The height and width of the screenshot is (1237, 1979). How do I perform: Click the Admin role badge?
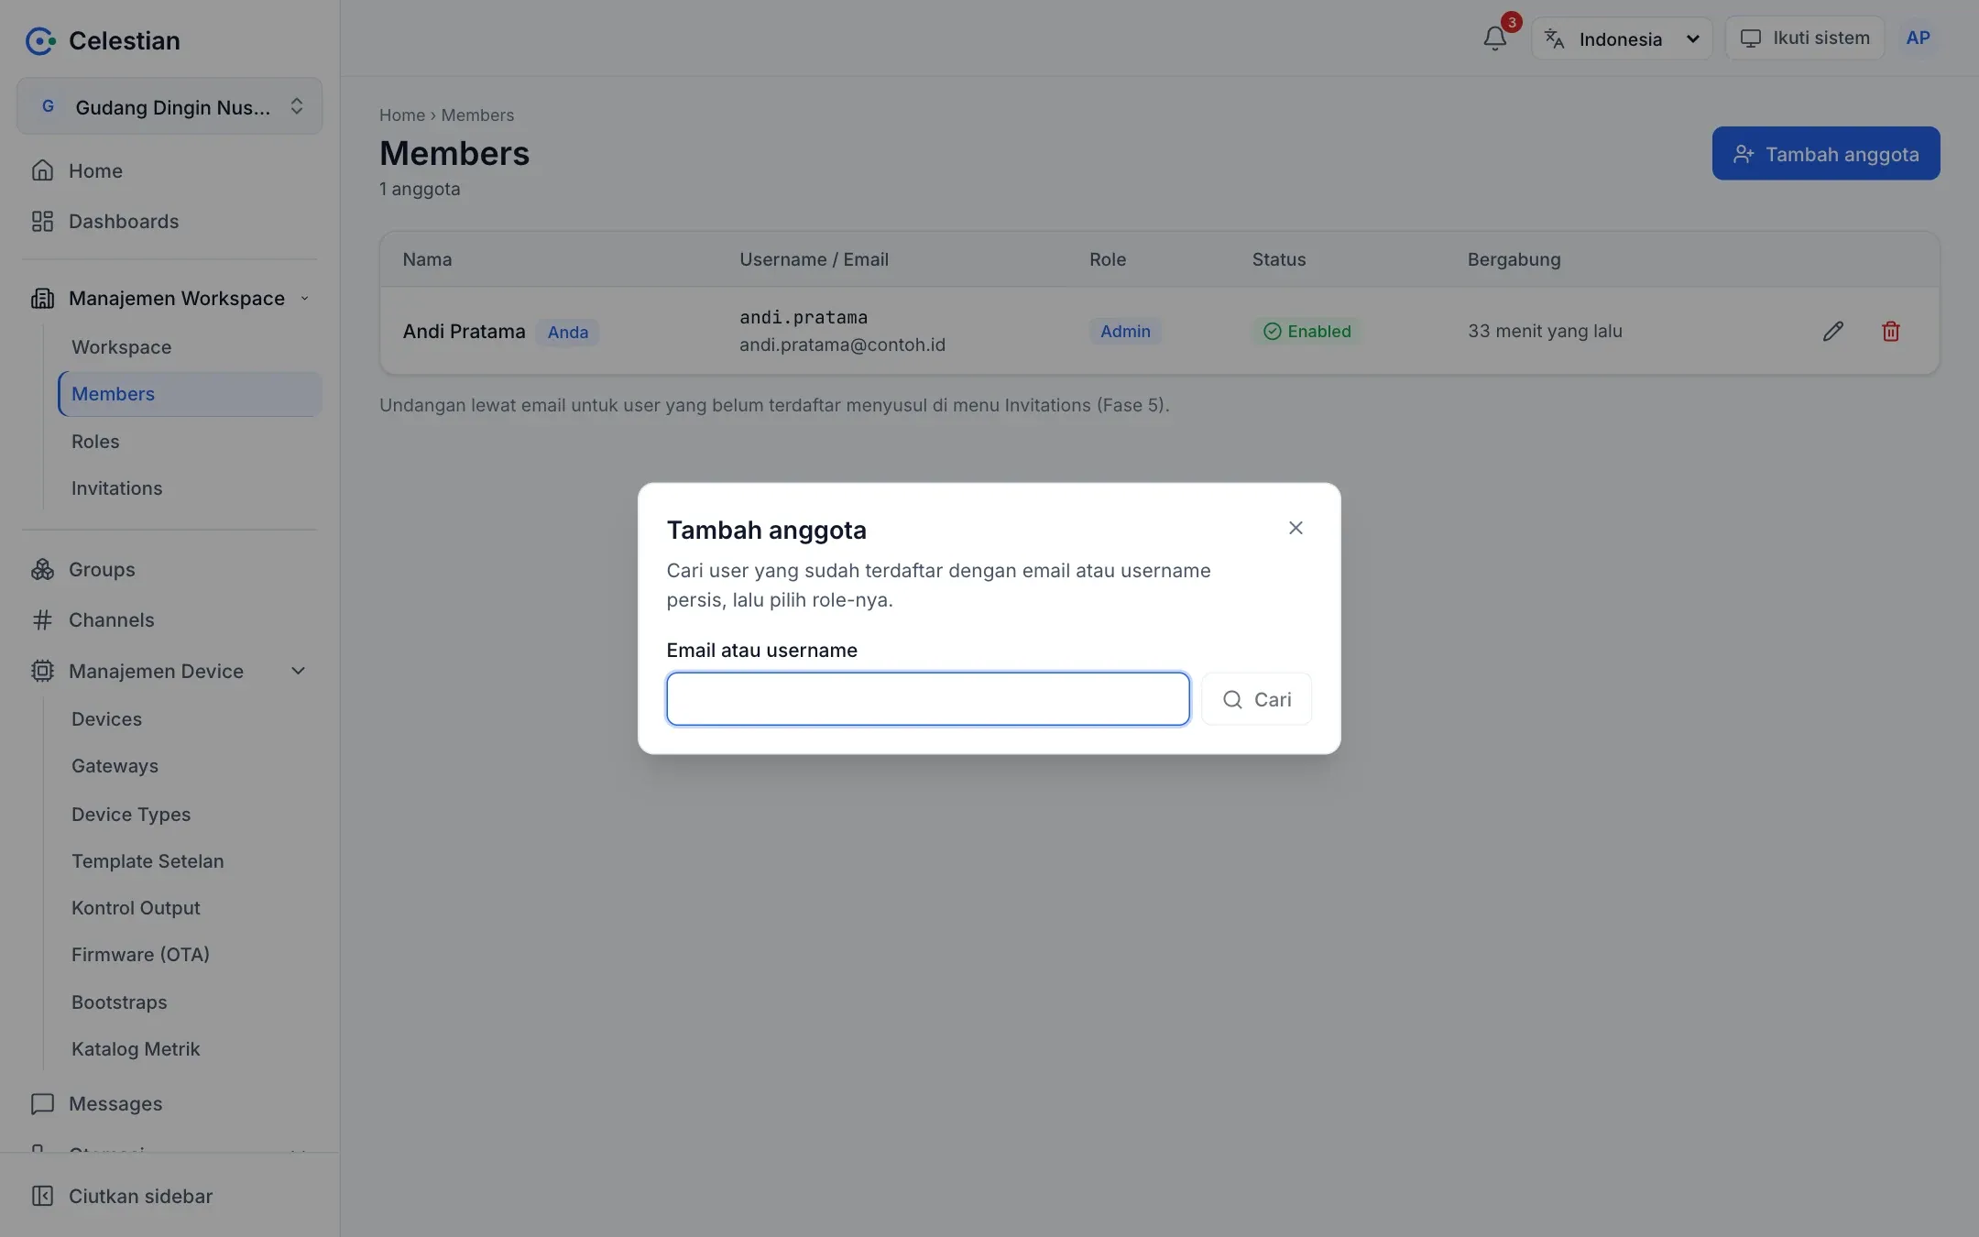tap(1125, 331)
